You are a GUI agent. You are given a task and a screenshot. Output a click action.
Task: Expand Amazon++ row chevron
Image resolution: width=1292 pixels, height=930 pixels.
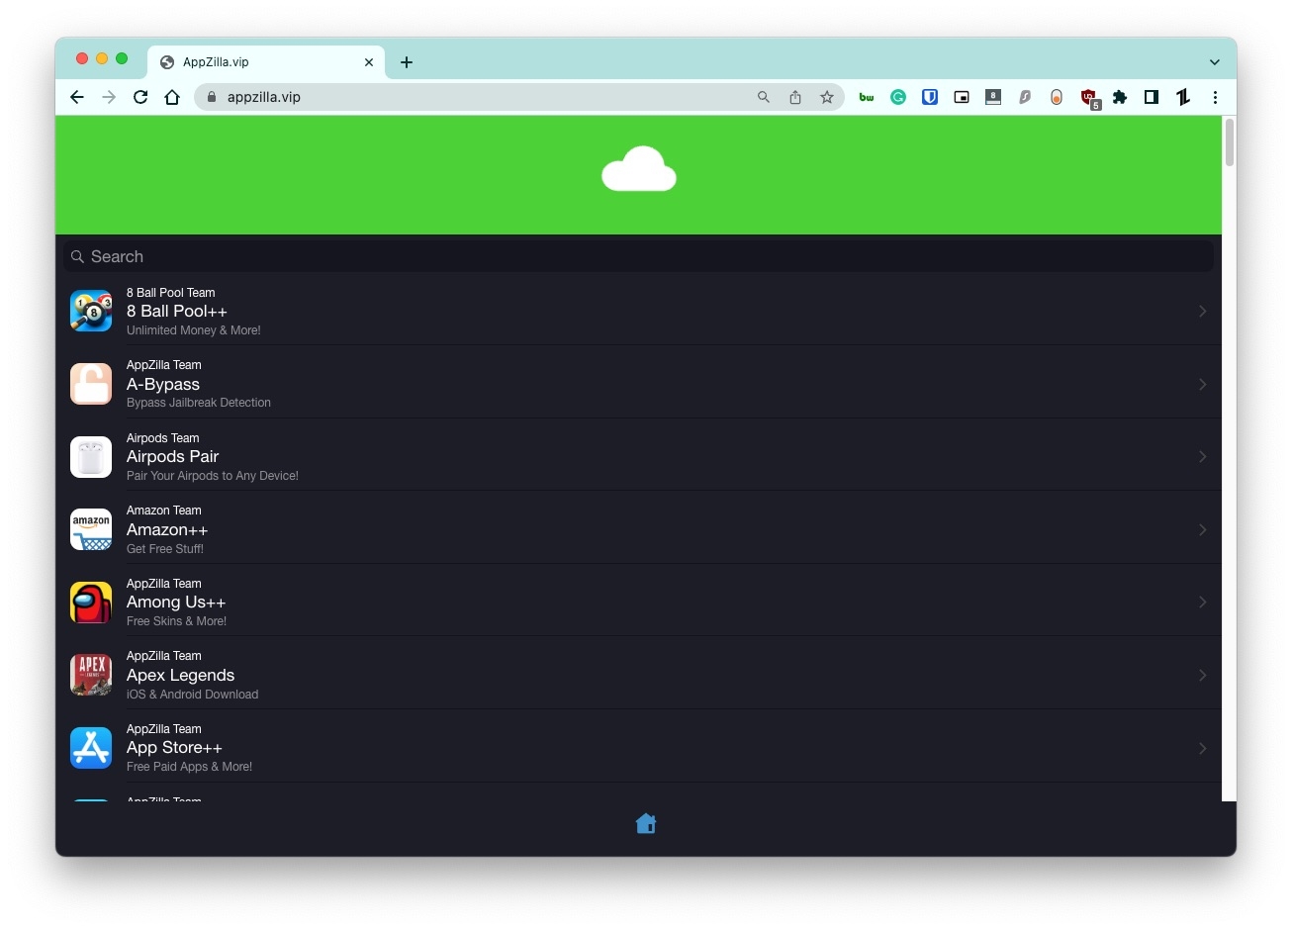(x=1202, y=529)
